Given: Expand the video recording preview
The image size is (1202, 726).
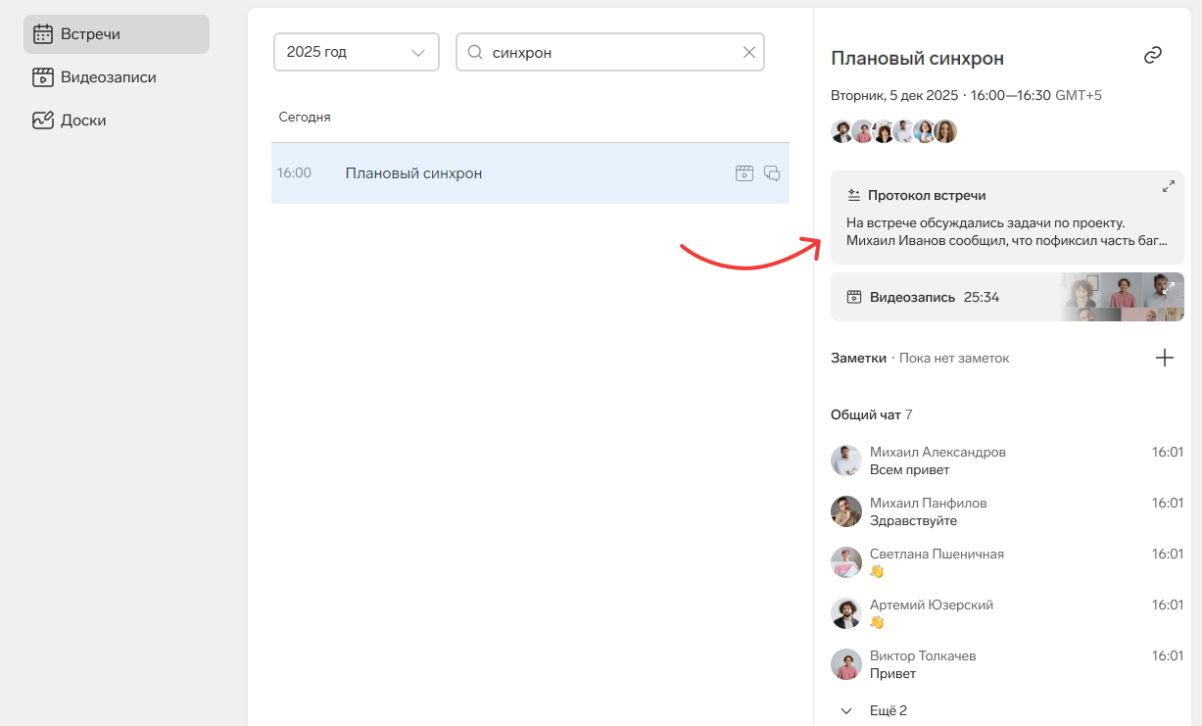Looking at the screenshot, I should point(1168,288).
